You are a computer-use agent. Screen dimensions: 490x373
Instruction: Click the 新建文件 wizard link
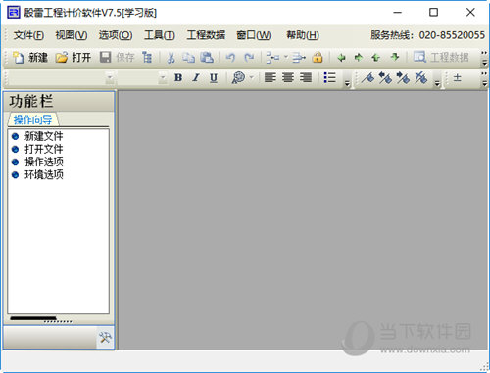click(44, 136)
